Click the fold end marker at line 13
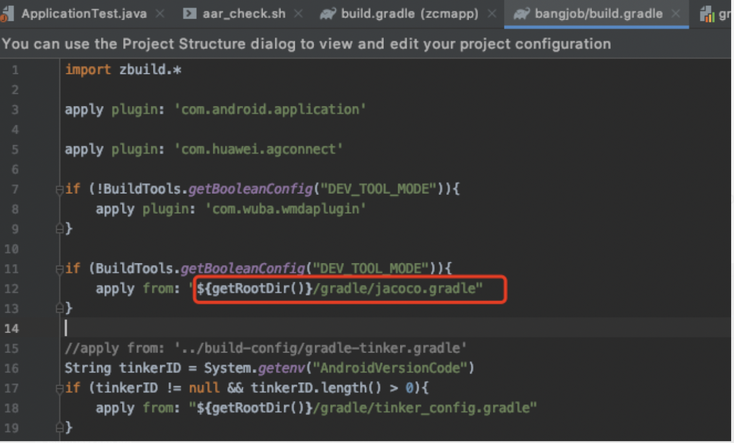Viewport: 734px width, 443px height. 59,308
